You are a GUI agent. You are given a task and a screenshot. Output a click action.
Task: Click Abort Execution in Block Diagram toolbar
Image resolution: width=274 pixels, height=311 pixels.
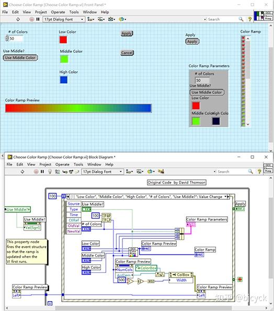pos(36,171)
